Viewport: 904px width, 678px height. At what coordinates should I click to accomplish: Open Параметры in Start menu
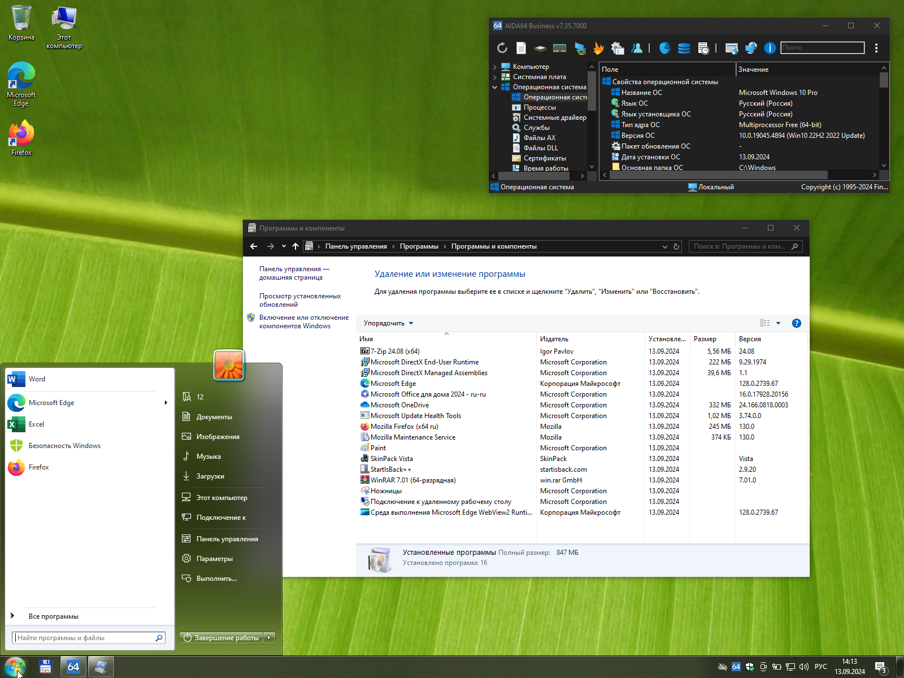[215, 559]
